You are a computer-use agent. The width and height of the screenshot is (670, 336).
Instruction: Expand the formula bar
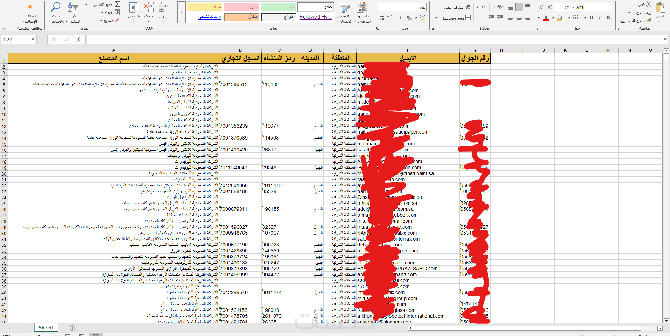coord(665,40)
